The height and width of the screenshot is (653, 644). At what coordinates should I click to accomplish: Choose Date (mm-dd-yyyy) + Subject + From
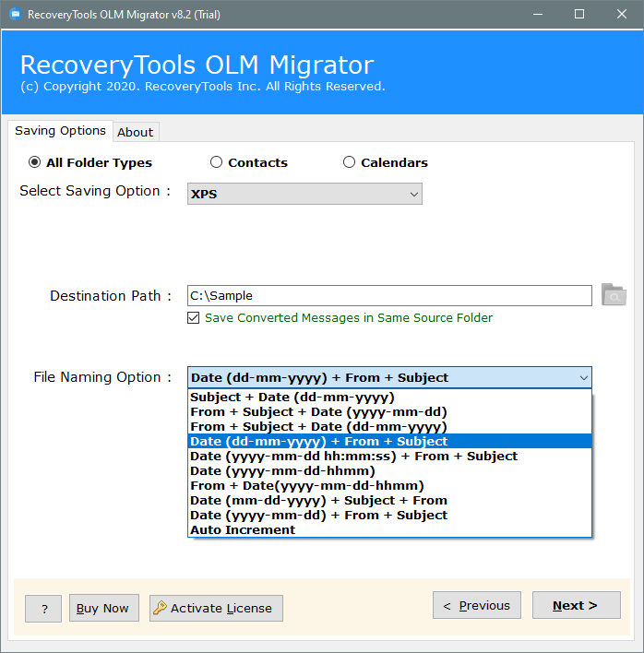pos(389,500)
